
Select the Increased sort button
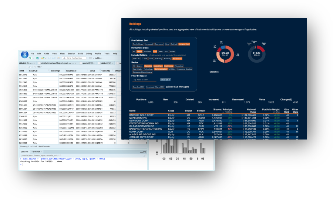click(149, 44)
